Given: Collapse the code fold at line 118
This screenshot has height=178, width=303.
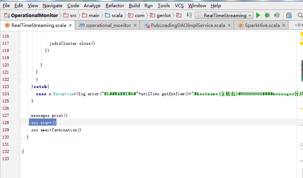Looking at the screenshot, I should click(20, 50).
